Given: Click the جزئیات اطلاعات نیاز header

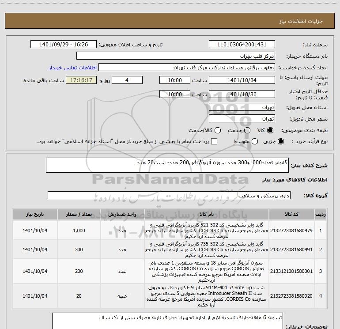Looking at the screenshot, I should click(301, 21).
